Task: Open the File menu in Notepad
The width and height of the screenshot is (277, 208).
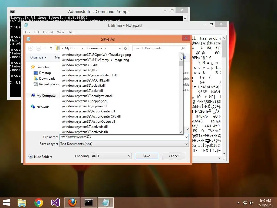Action: (x=28, y=32)
